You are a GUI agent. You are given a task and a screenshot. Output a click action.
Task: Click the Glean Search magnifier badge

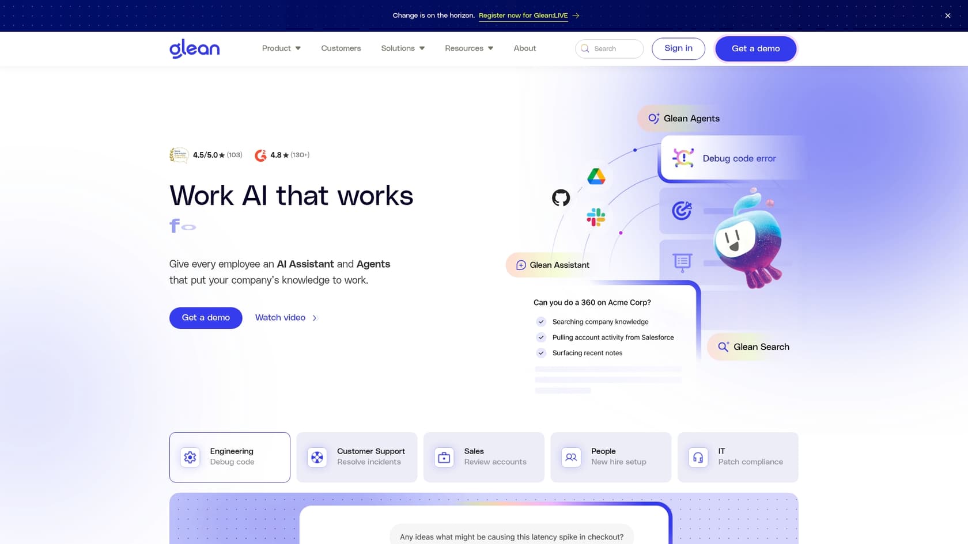pos(724,347)
